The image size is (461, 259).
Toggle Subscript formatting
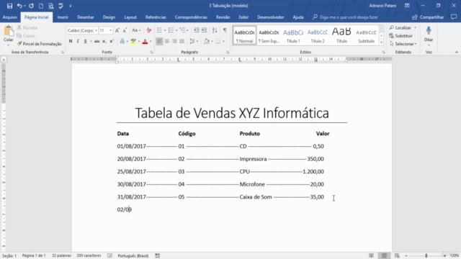pyautogui.click(x=104, y=41)
